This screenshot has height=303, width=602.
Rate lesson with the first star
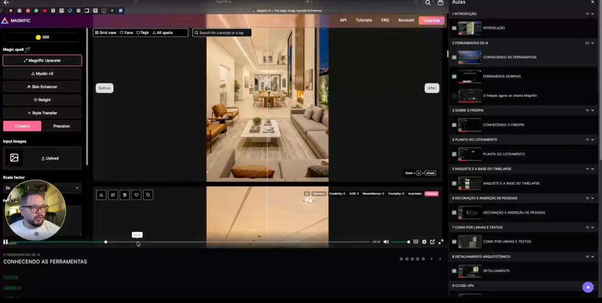pyautogui.click(x=401, y=259)
